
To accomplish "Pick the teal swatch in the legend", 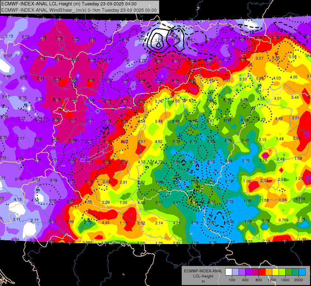I will (x=295, y=272).
